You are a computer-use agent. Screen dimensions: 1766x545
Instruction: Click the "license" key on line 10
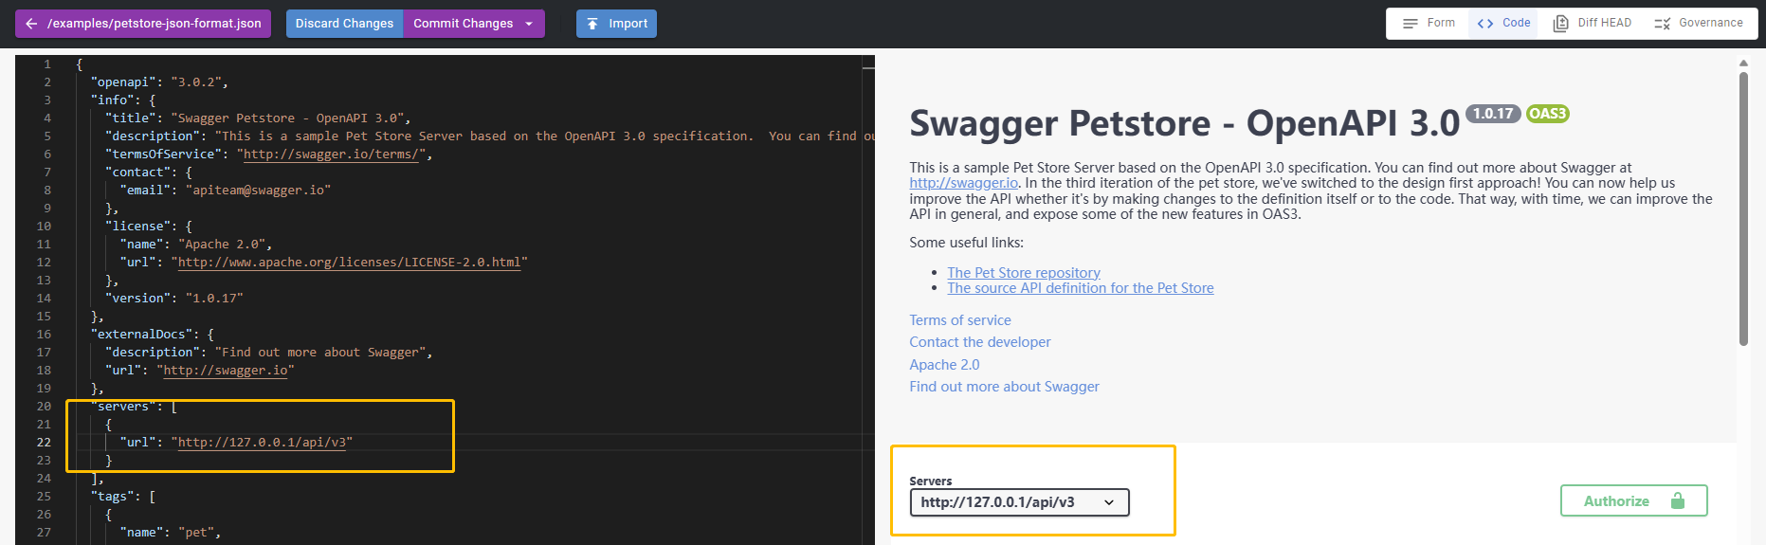pyautogui.click(x=137, y=227)
